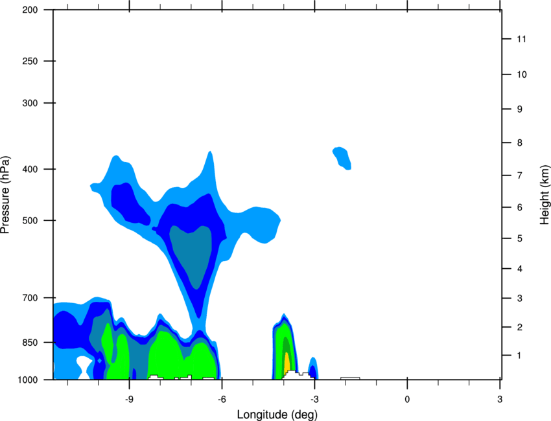Click the small isolated light-blue patch near 8 km

[342, 158]
